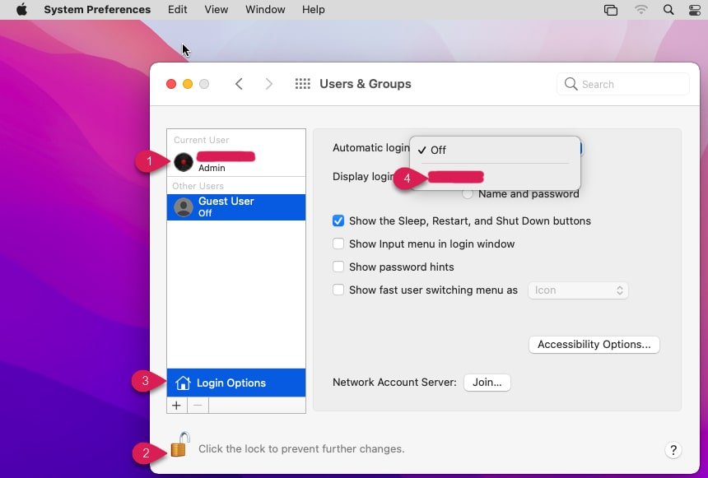The width and height of the screenshot is (708, 478).
Task: Uncheck Show Sleep, Restart, Shut Down buttons
Action: coord(338,220)
